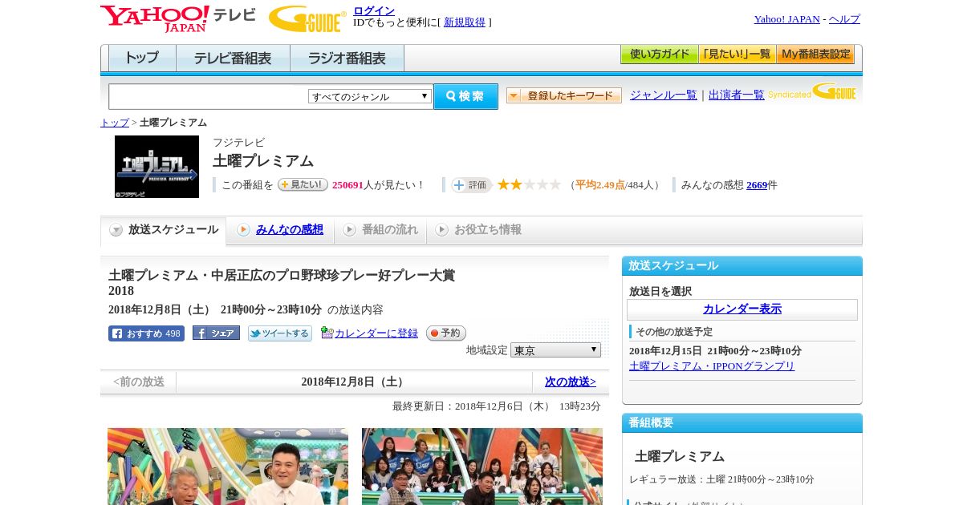
Task: Go to トップ breadcrumb link
Action: (115, 123)
